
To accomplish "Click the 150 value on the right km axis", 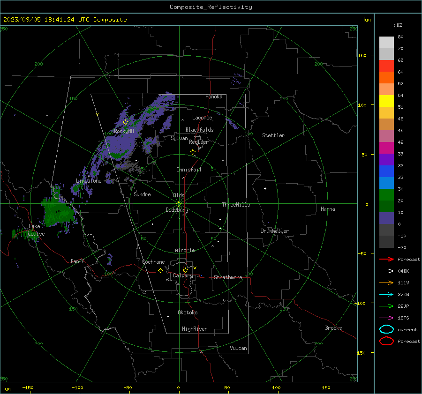I will (x=362, y=55).
